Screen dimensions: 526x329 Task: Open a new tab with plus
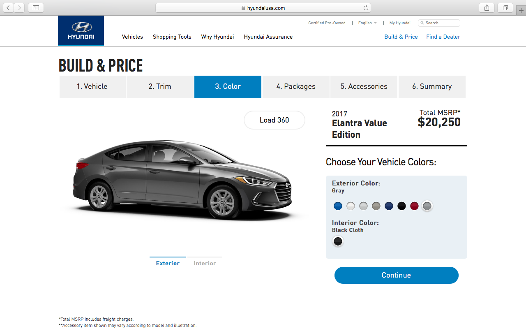tap(521, 10)
